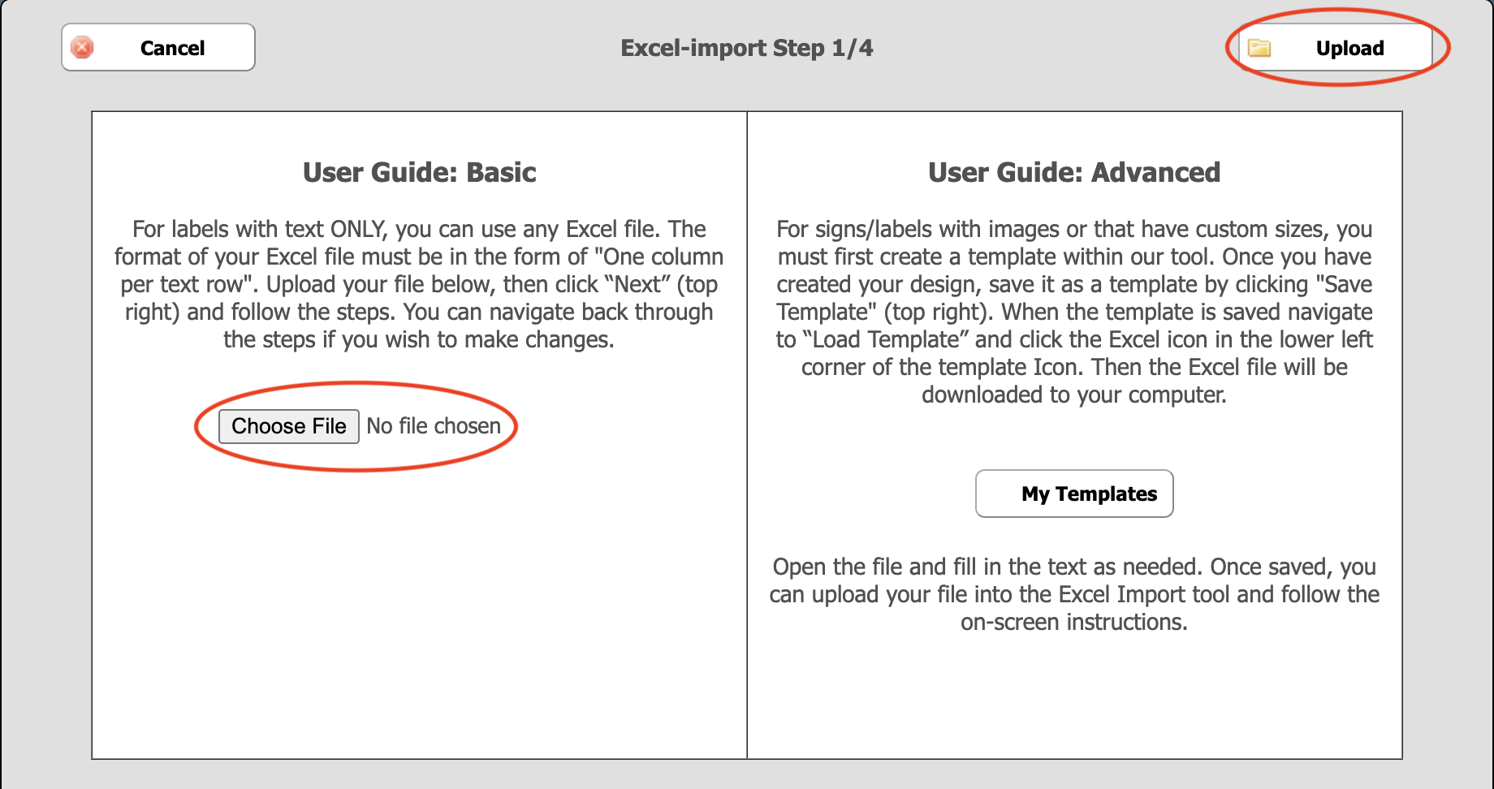This screenshot has width=1494, height=789.
Task: Open file picker with Choose File
Action: pyautogui.click(x=289, y=426)
